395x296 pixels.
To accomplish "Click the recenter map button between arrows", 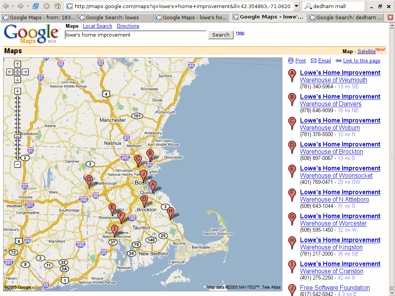I will (x=17, y=72).
